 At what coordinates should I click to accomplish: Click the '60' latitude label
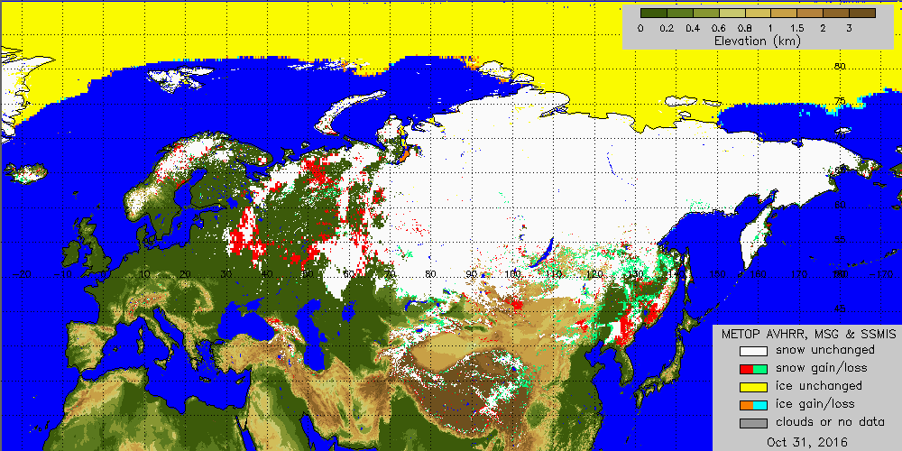coord(839,205)
